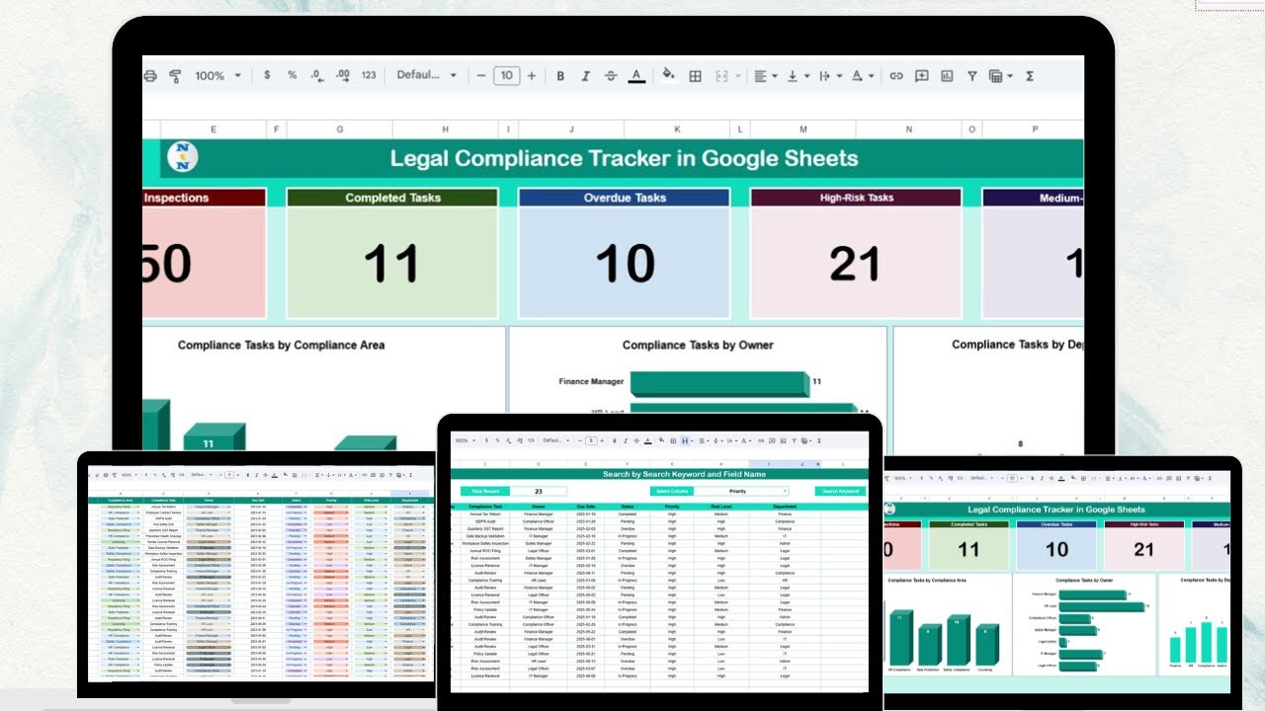The height and width of the screenshot is (711, 1265).
Task: Click the insert comment icon
Action: click(x=922, y=75)
